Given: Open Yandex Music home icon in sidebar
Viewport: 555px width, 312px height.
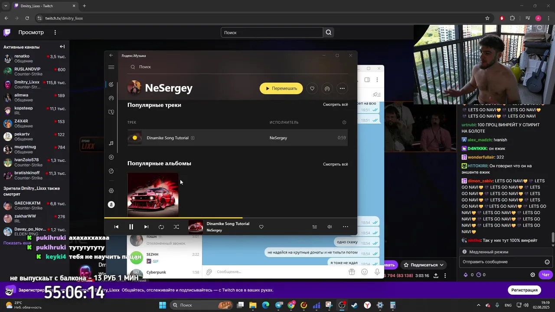Looking at the screenshot, I should pyautogui.click(x=111, y=84).
